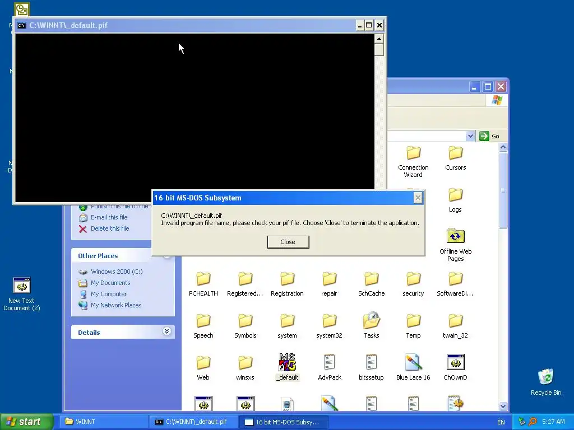This screenshot has height=430, width=574.
Task: Click the magnifier tray icon
Action: (533, 422)
